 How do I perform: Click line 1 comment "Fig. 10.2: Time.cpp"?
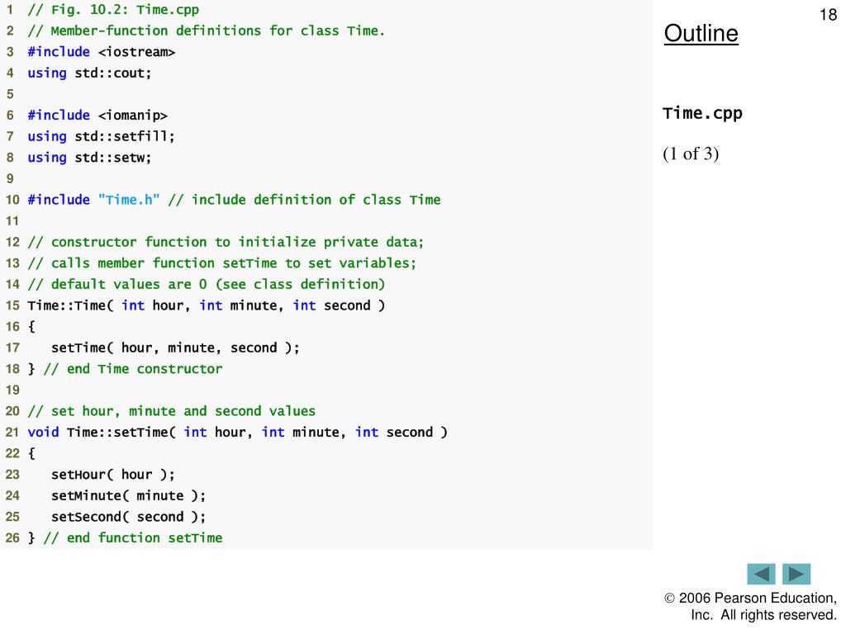pyautogui.click(x=126, y=10)
